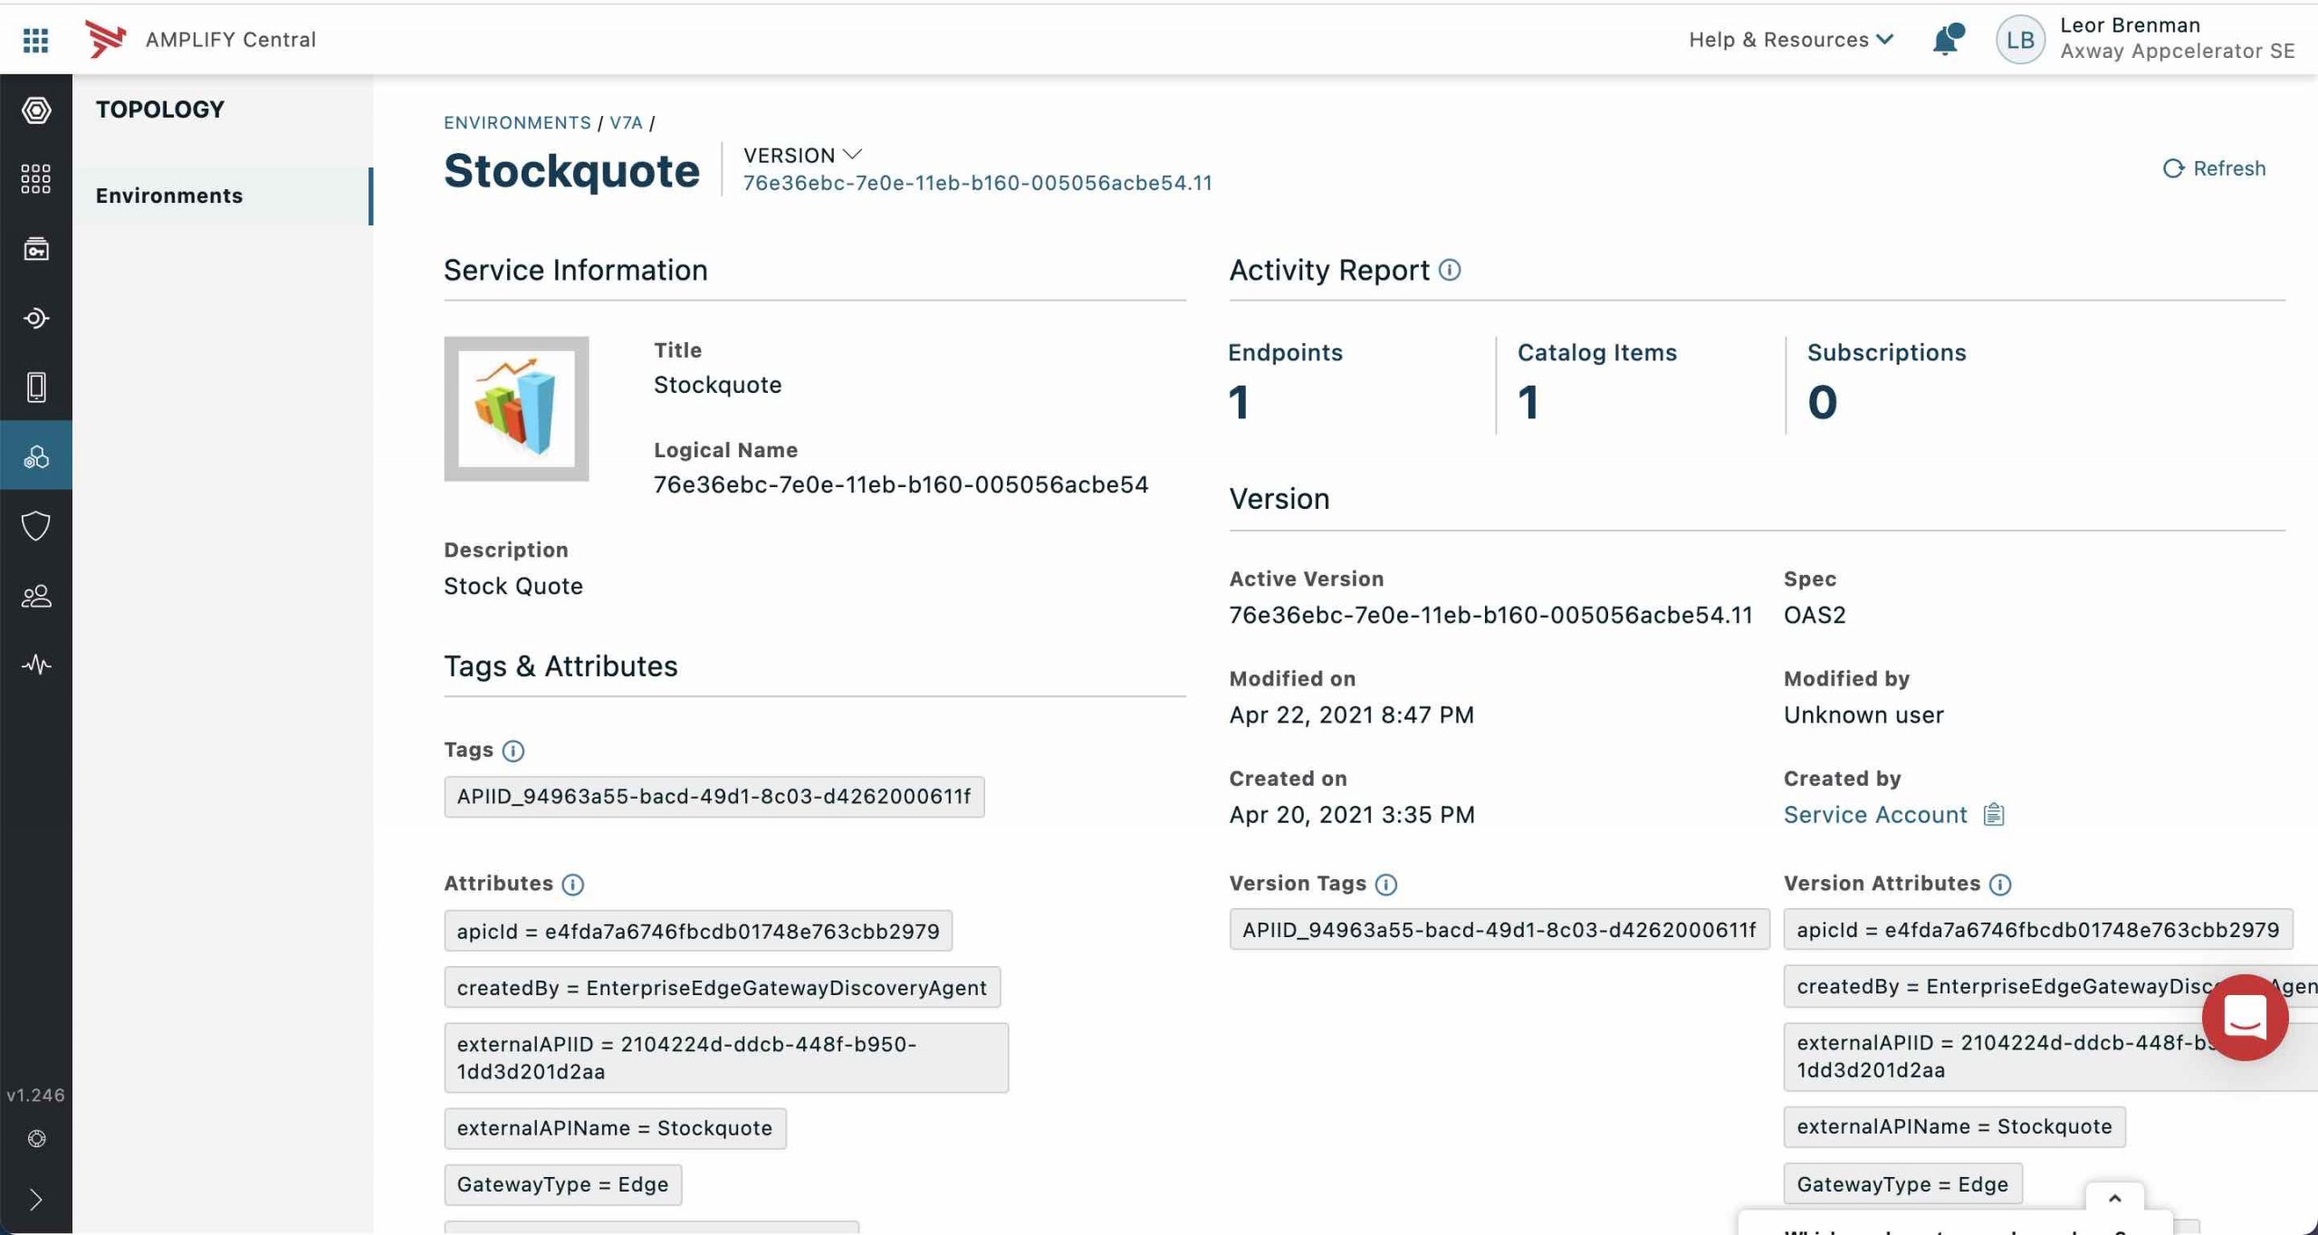2318x1235 pixels.
Task: Open the red chat support bubble
Action: tap(2246, 1018)
